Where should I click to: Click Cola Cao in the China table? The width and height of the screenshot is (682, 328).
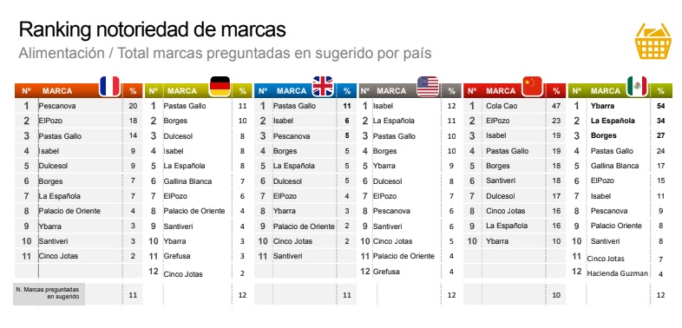502,106
